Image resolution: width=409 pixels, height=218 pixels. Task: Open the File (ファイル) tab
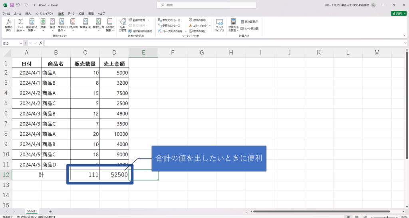pos(6,14)
